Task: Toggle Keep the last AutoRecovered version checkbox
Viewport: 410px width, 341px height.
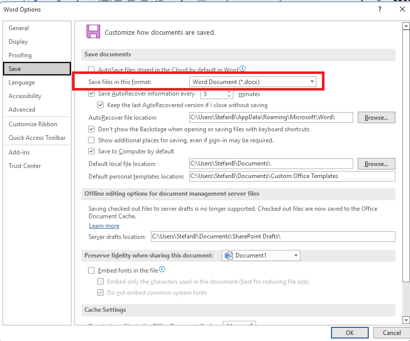Action: click(x=101, y=105)
